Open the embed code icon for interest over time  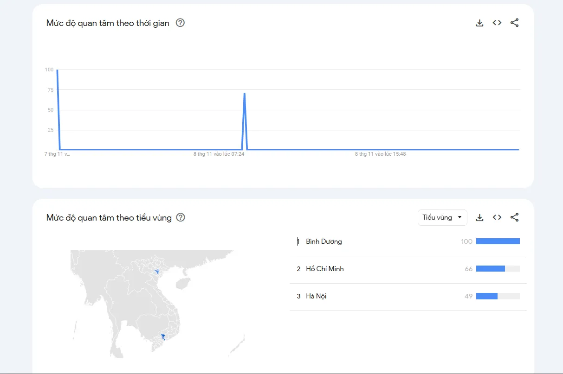pyautogui.click(x=497, y=22)
